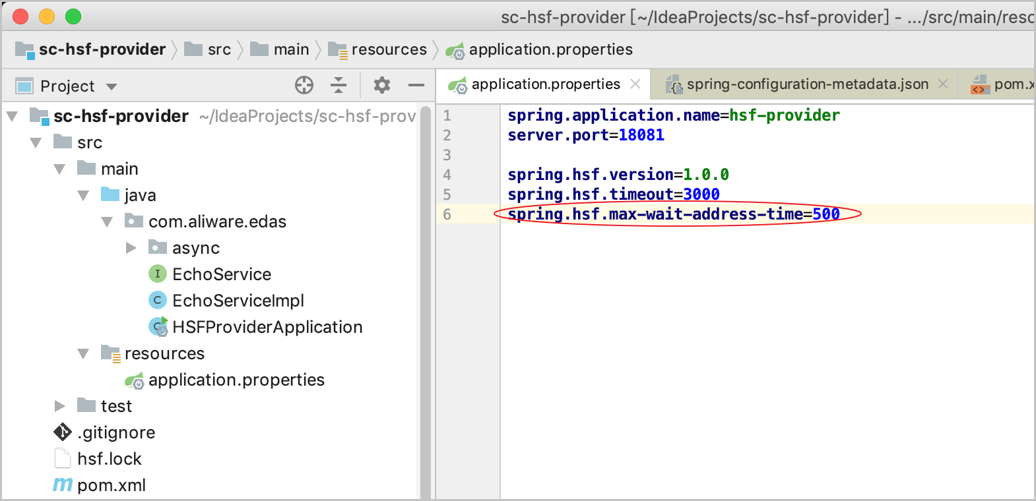Open the Project view dropdown arrow
This screenshot has width=1036, height=501.
click(x=112, y=87)
